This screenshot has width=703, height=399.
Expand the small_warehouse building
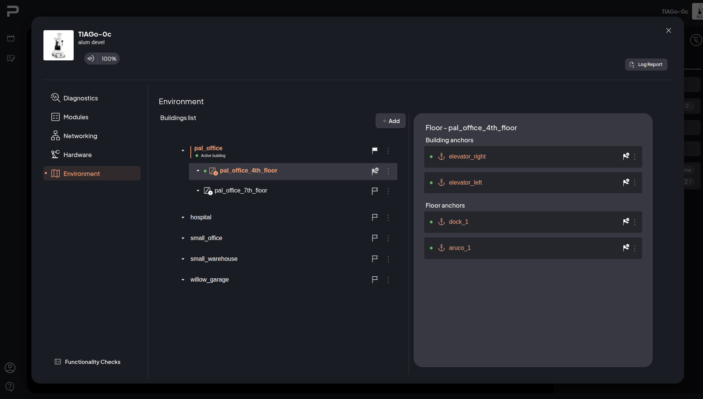(x=183, y=259)
